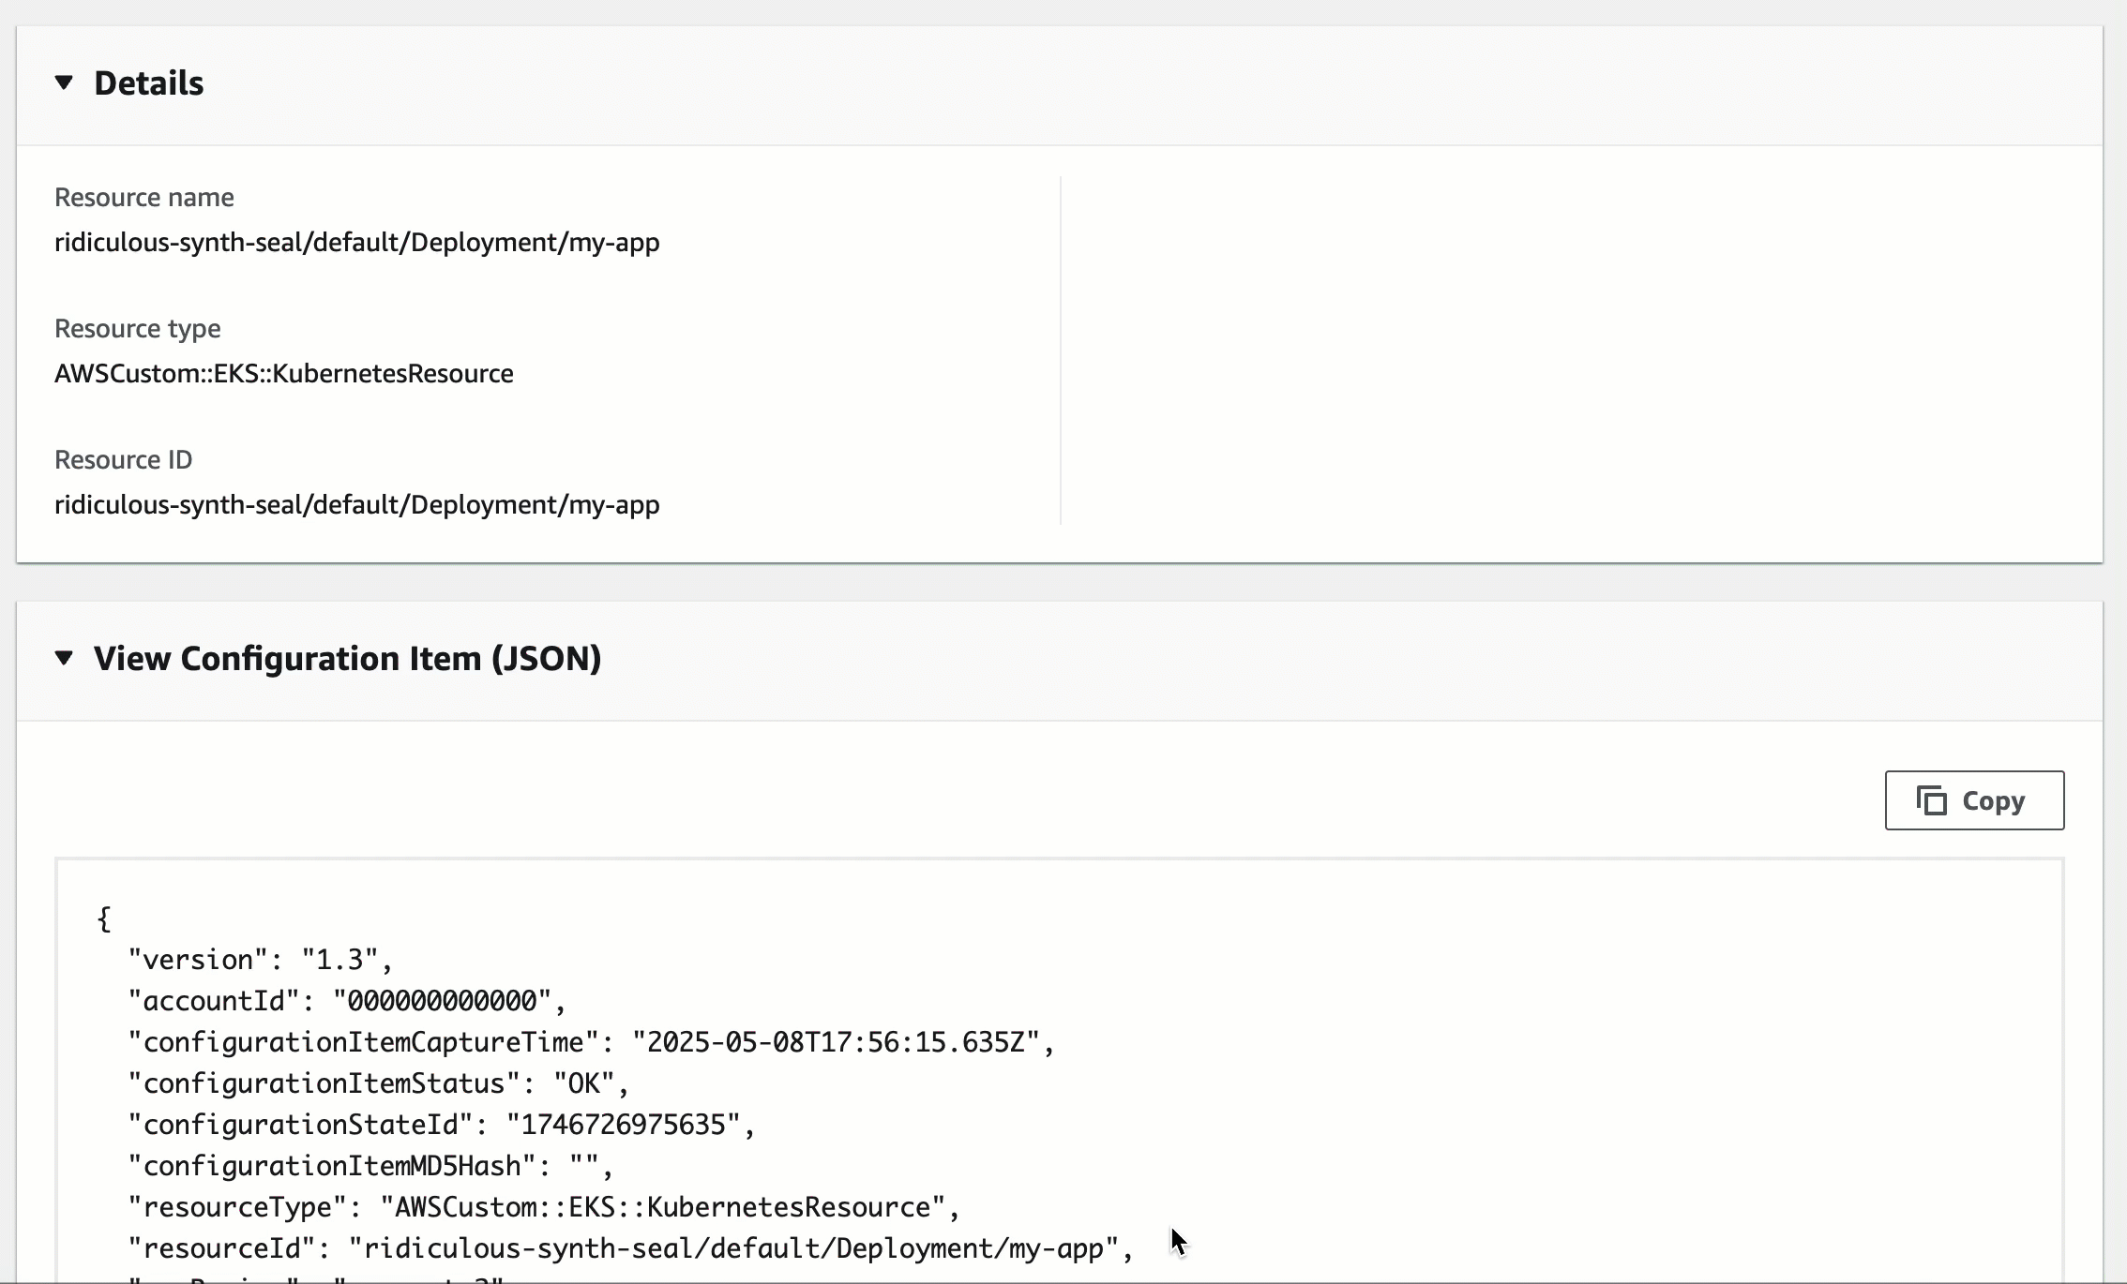Click the Details section heading
The height and width of the screenshot is (1284, 2127).
(x=148, y=83)
